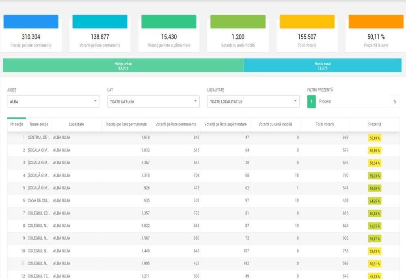This screenshot has width=406, height=279.
Task: Select the Mediu rural bar segment
Action: [x=322, y=66]
